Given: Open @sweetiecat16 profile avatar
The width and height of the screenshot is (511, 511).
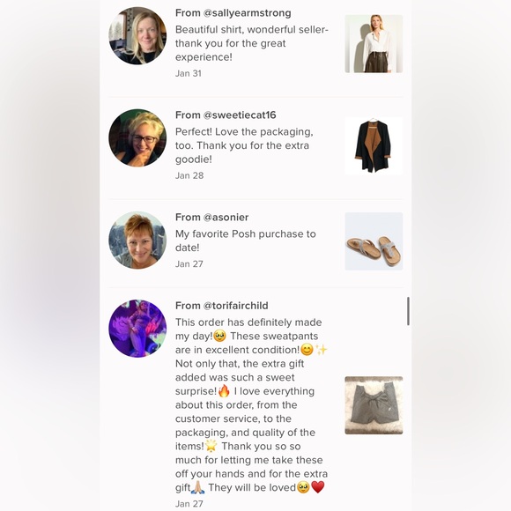Looking at the screenshot, I should coord(137,137).
